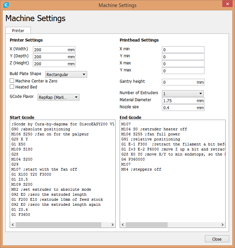Screen dimensions: 235x248
Task: Click the X max input field
Action: [x=183, y=64]
